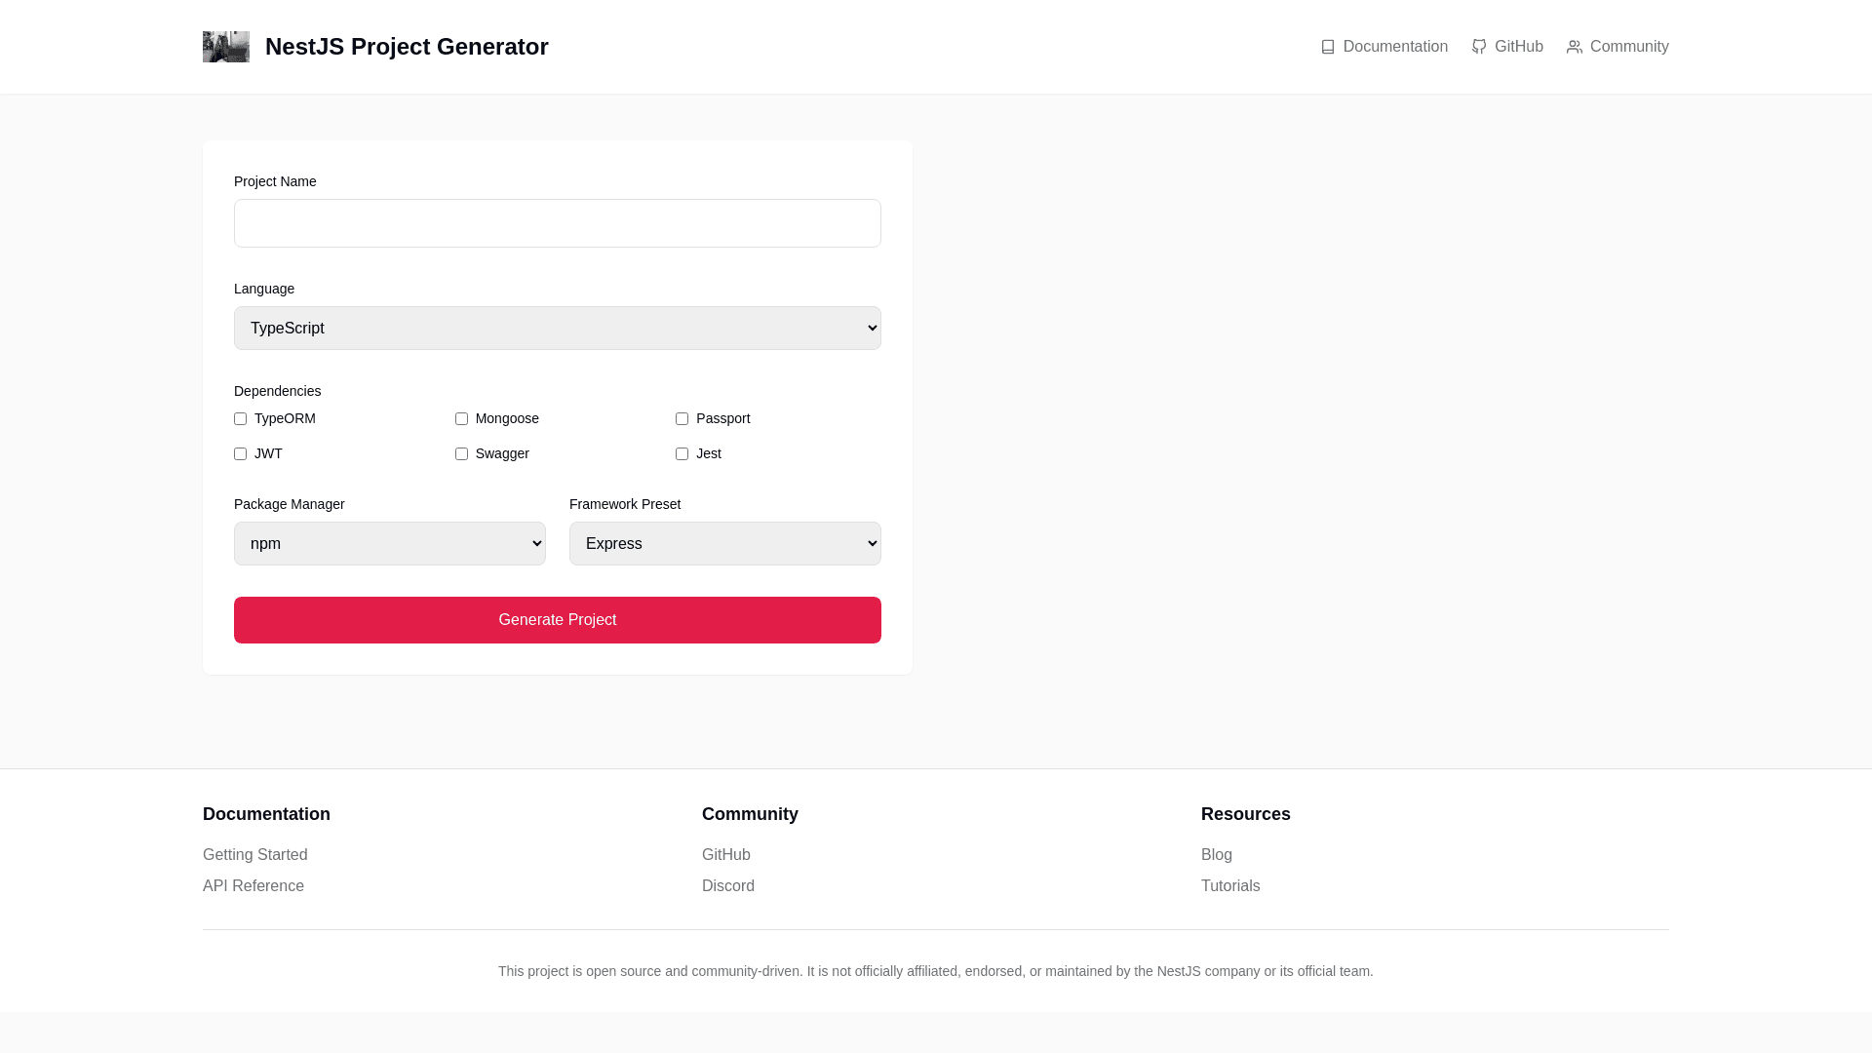The height and width of the screenshot is (1053, 1872).
Task: Select the Jest dependency checkbox
Action: (682, 454)
